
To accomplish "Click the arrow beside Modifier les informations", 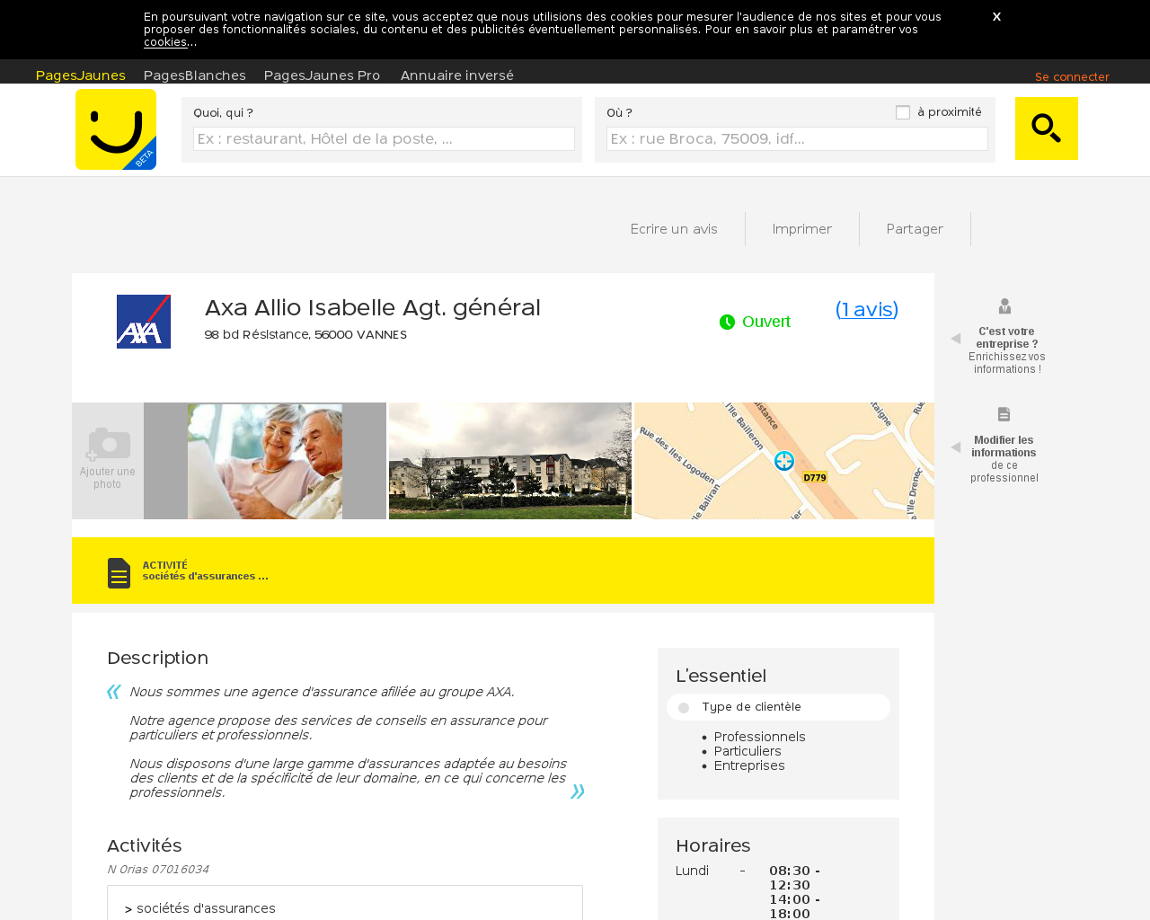I will tap(956, 447).
